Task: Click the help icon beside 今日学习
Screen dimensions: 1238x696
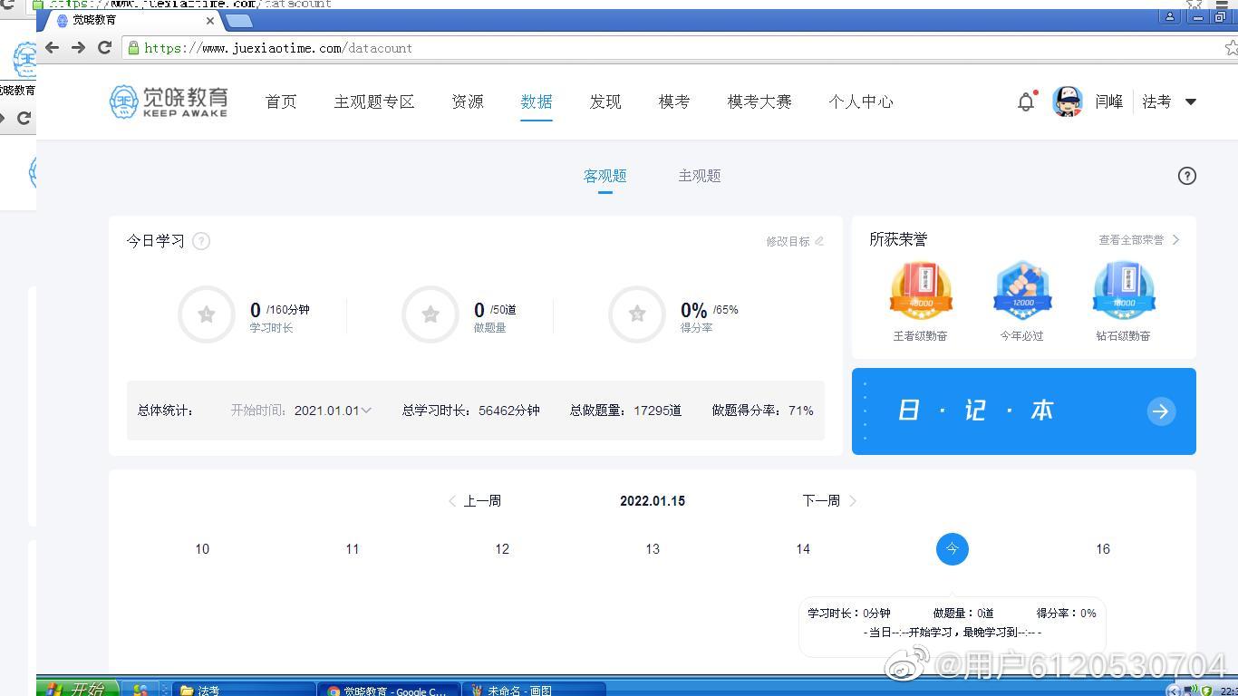Action: click(x=201, y=241)
